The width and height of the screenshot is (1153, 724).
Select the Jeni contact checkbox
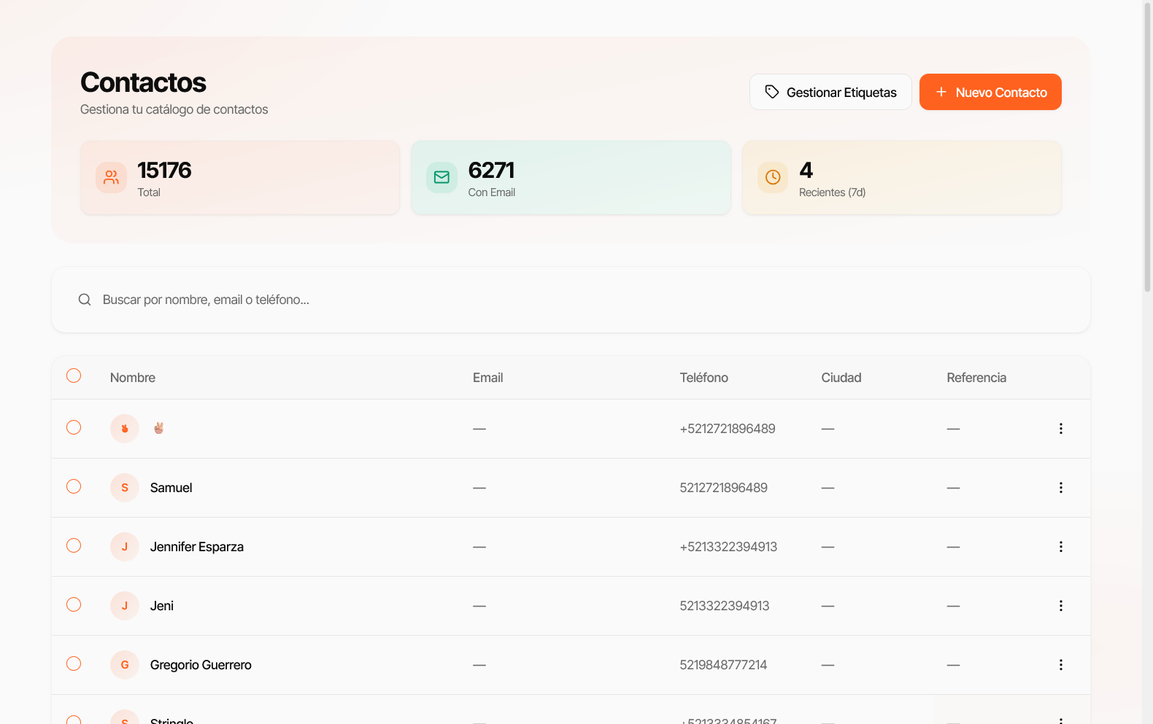coord(74,604)
